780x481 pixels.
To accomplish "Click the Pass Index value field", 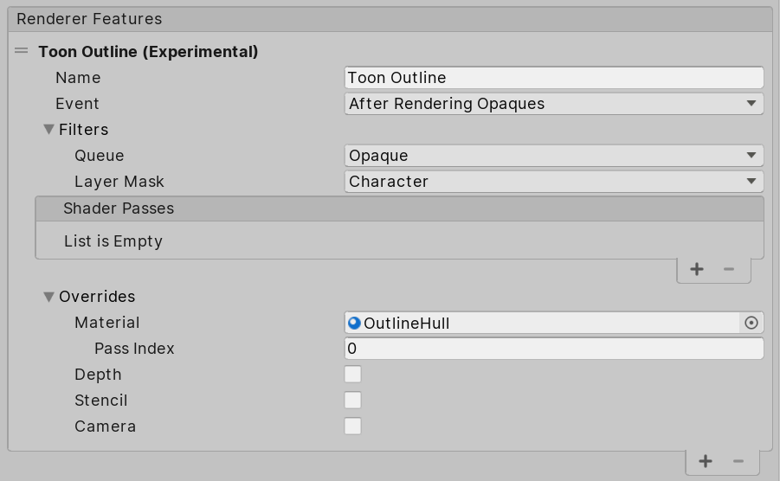I will click(x=554, y=349).
